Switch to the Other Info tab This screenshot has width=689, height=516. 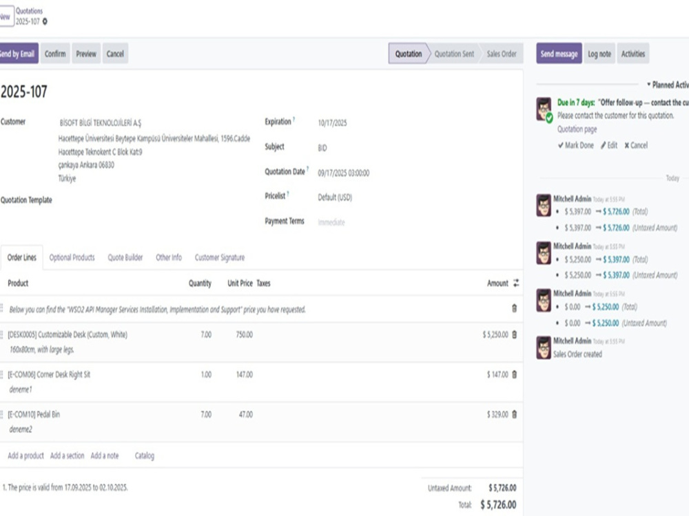(x=169, y=257)
